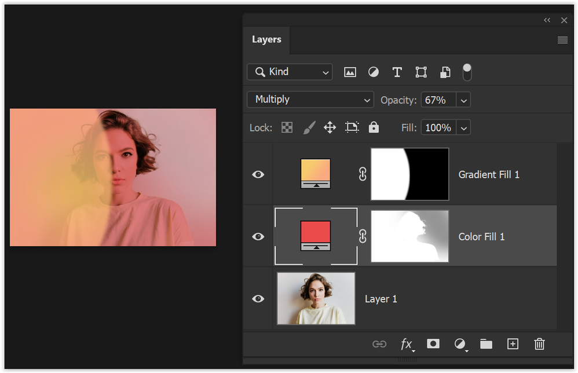The height and width of the screenshot is (373, 578).
Task: Click the red Color Fill 1 swatch thumbnail
Action: click(316, 236)
